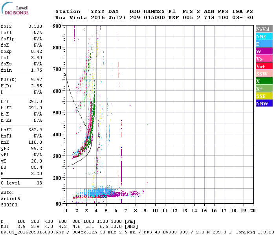Click the foF1 N/A value

[38, 33]
